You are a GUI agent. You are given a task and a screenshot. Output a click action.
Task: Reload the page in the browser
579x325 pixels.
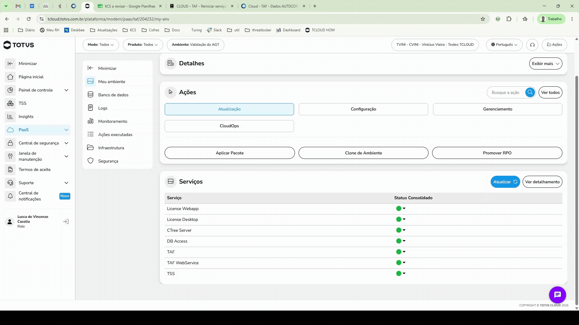click(29, 19)
